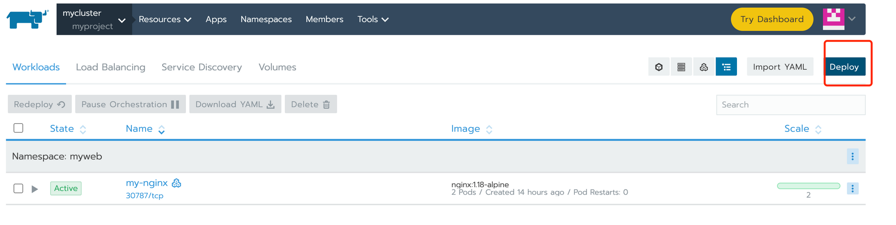Open the Resources dropdown menu
The image size is (896, 225).
coord(165,19)
